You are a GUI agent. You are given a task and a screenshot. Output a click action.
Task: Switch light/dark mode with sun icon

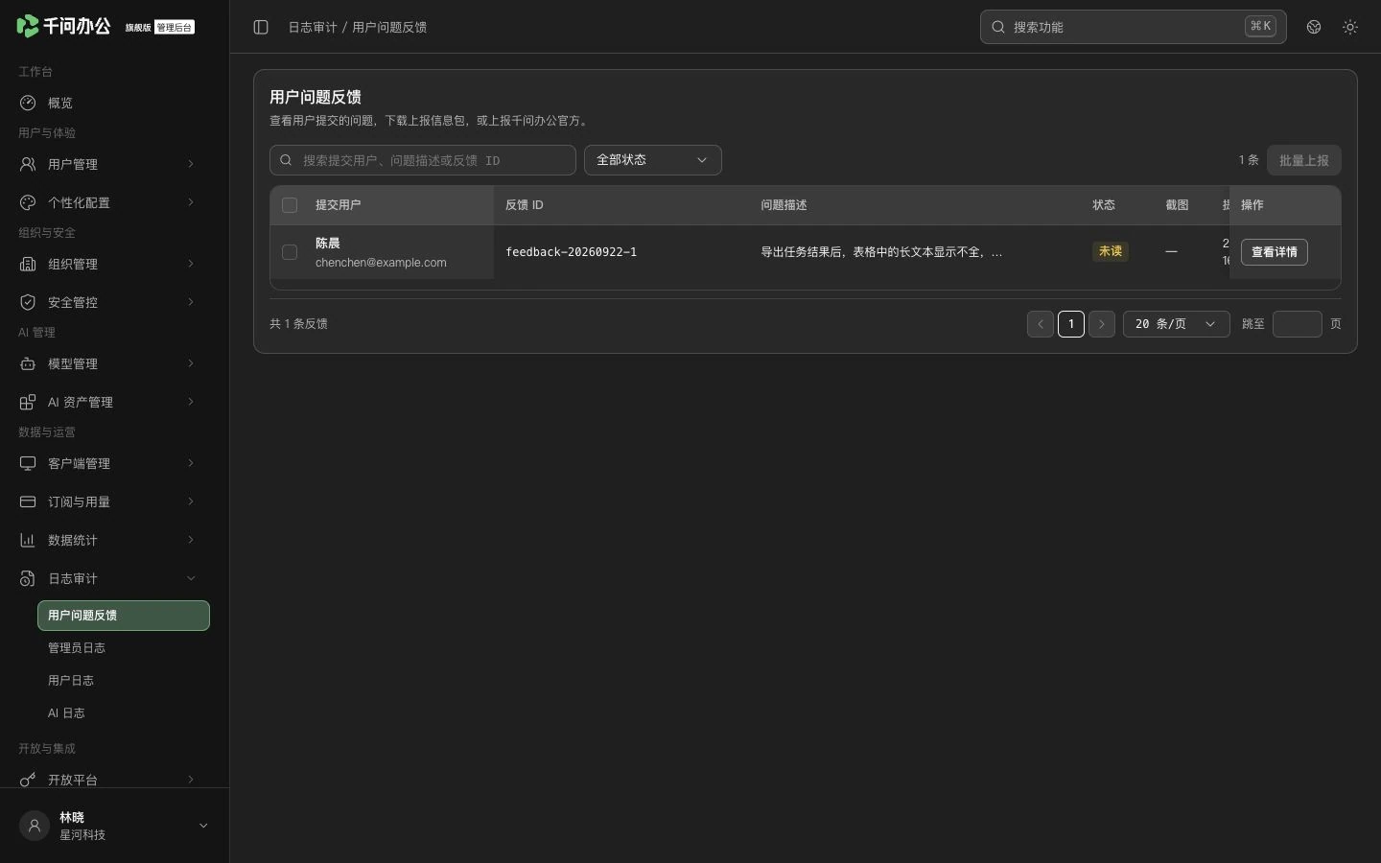1350,27
